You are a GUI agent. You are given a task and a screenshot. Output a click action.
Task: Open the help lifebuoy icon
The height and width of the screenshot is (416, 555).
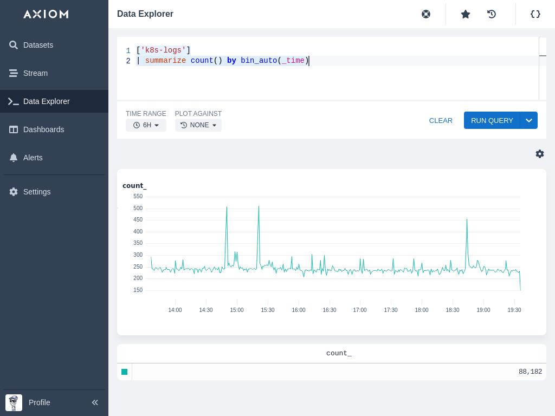tap(426, 14)
